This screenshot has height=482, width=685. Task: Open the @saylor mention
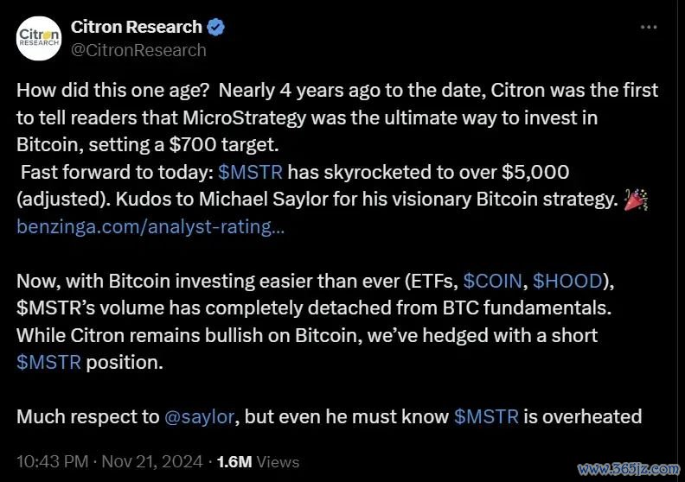coord(199,417)
